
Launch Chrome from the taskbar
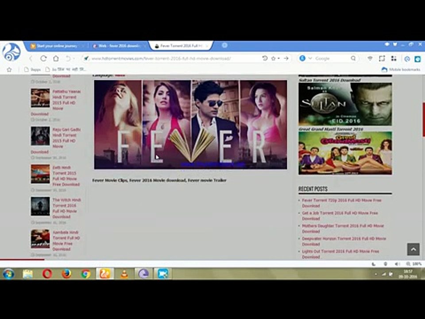tap(85, 274)
